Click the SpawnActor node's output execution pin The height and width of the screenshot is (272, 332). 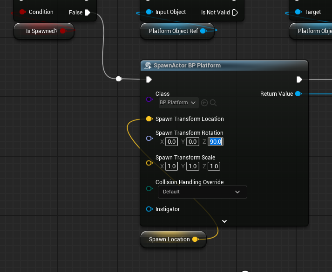tap(299, 80)
